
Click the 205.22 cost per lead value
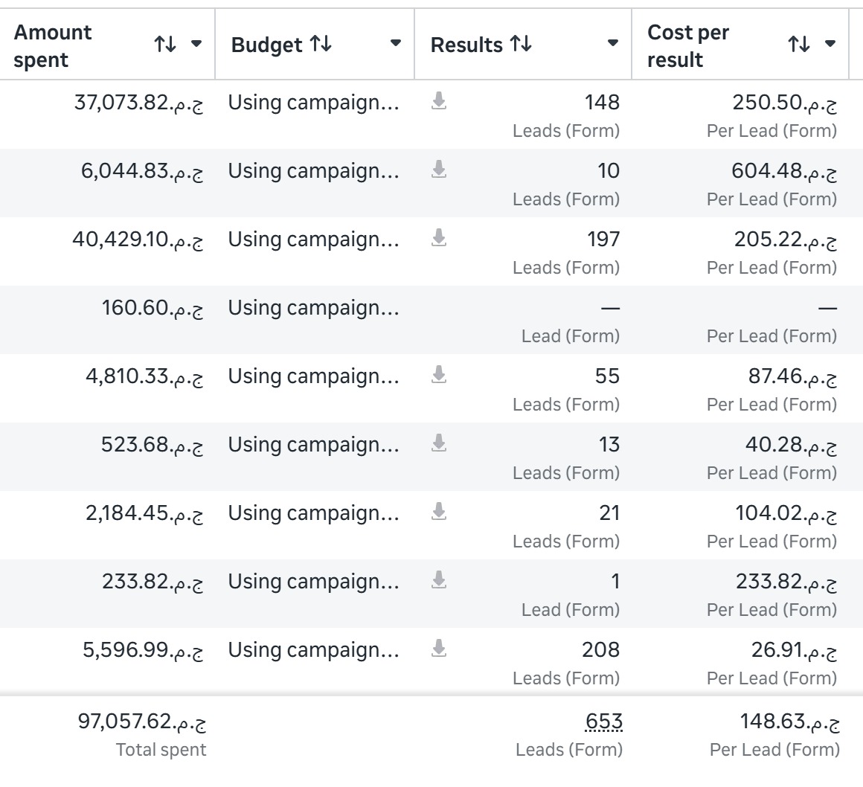(786, 239)
